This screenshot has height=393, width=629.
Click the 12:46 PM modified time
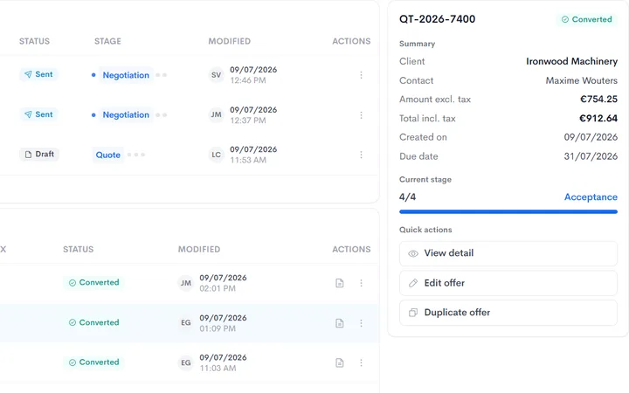click(248, 80)
